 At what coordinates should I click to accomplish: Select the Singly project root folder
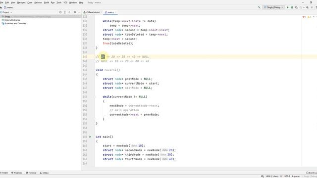click(41, 16)
